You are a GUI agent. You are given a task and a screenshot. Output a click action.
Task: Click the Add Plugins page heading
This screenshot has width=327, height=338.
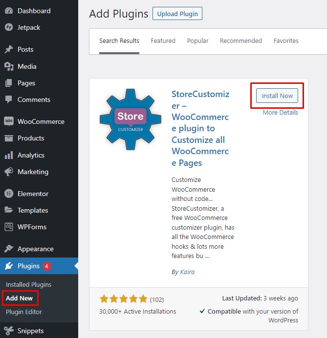tap(119, 14)
